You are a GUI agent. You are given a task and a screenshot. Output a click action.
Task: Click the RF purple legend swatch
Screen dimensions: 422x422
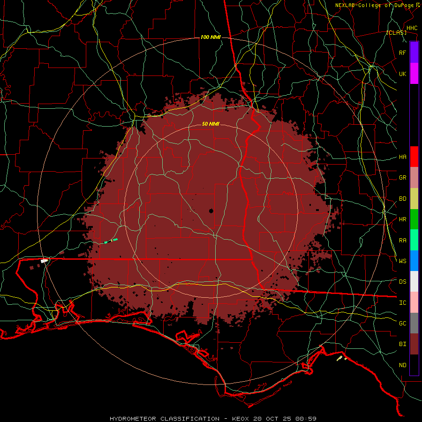(x=414, y=53)
